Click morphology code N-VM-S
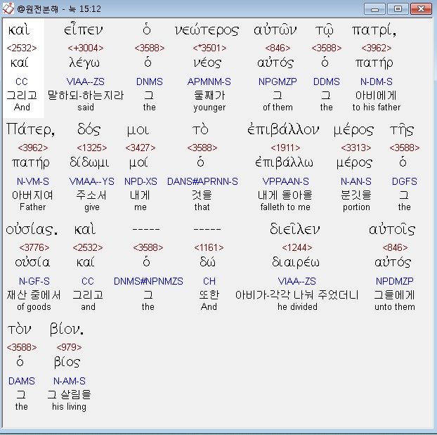437x435 pixels. pyautogui.click(x=32, y=181)
